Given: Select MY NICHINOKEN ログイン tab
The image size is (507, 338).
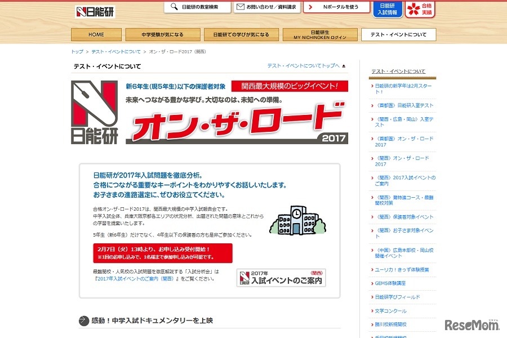Looking at the screenshot, I should pyautogui.click(x=320, y=34).
